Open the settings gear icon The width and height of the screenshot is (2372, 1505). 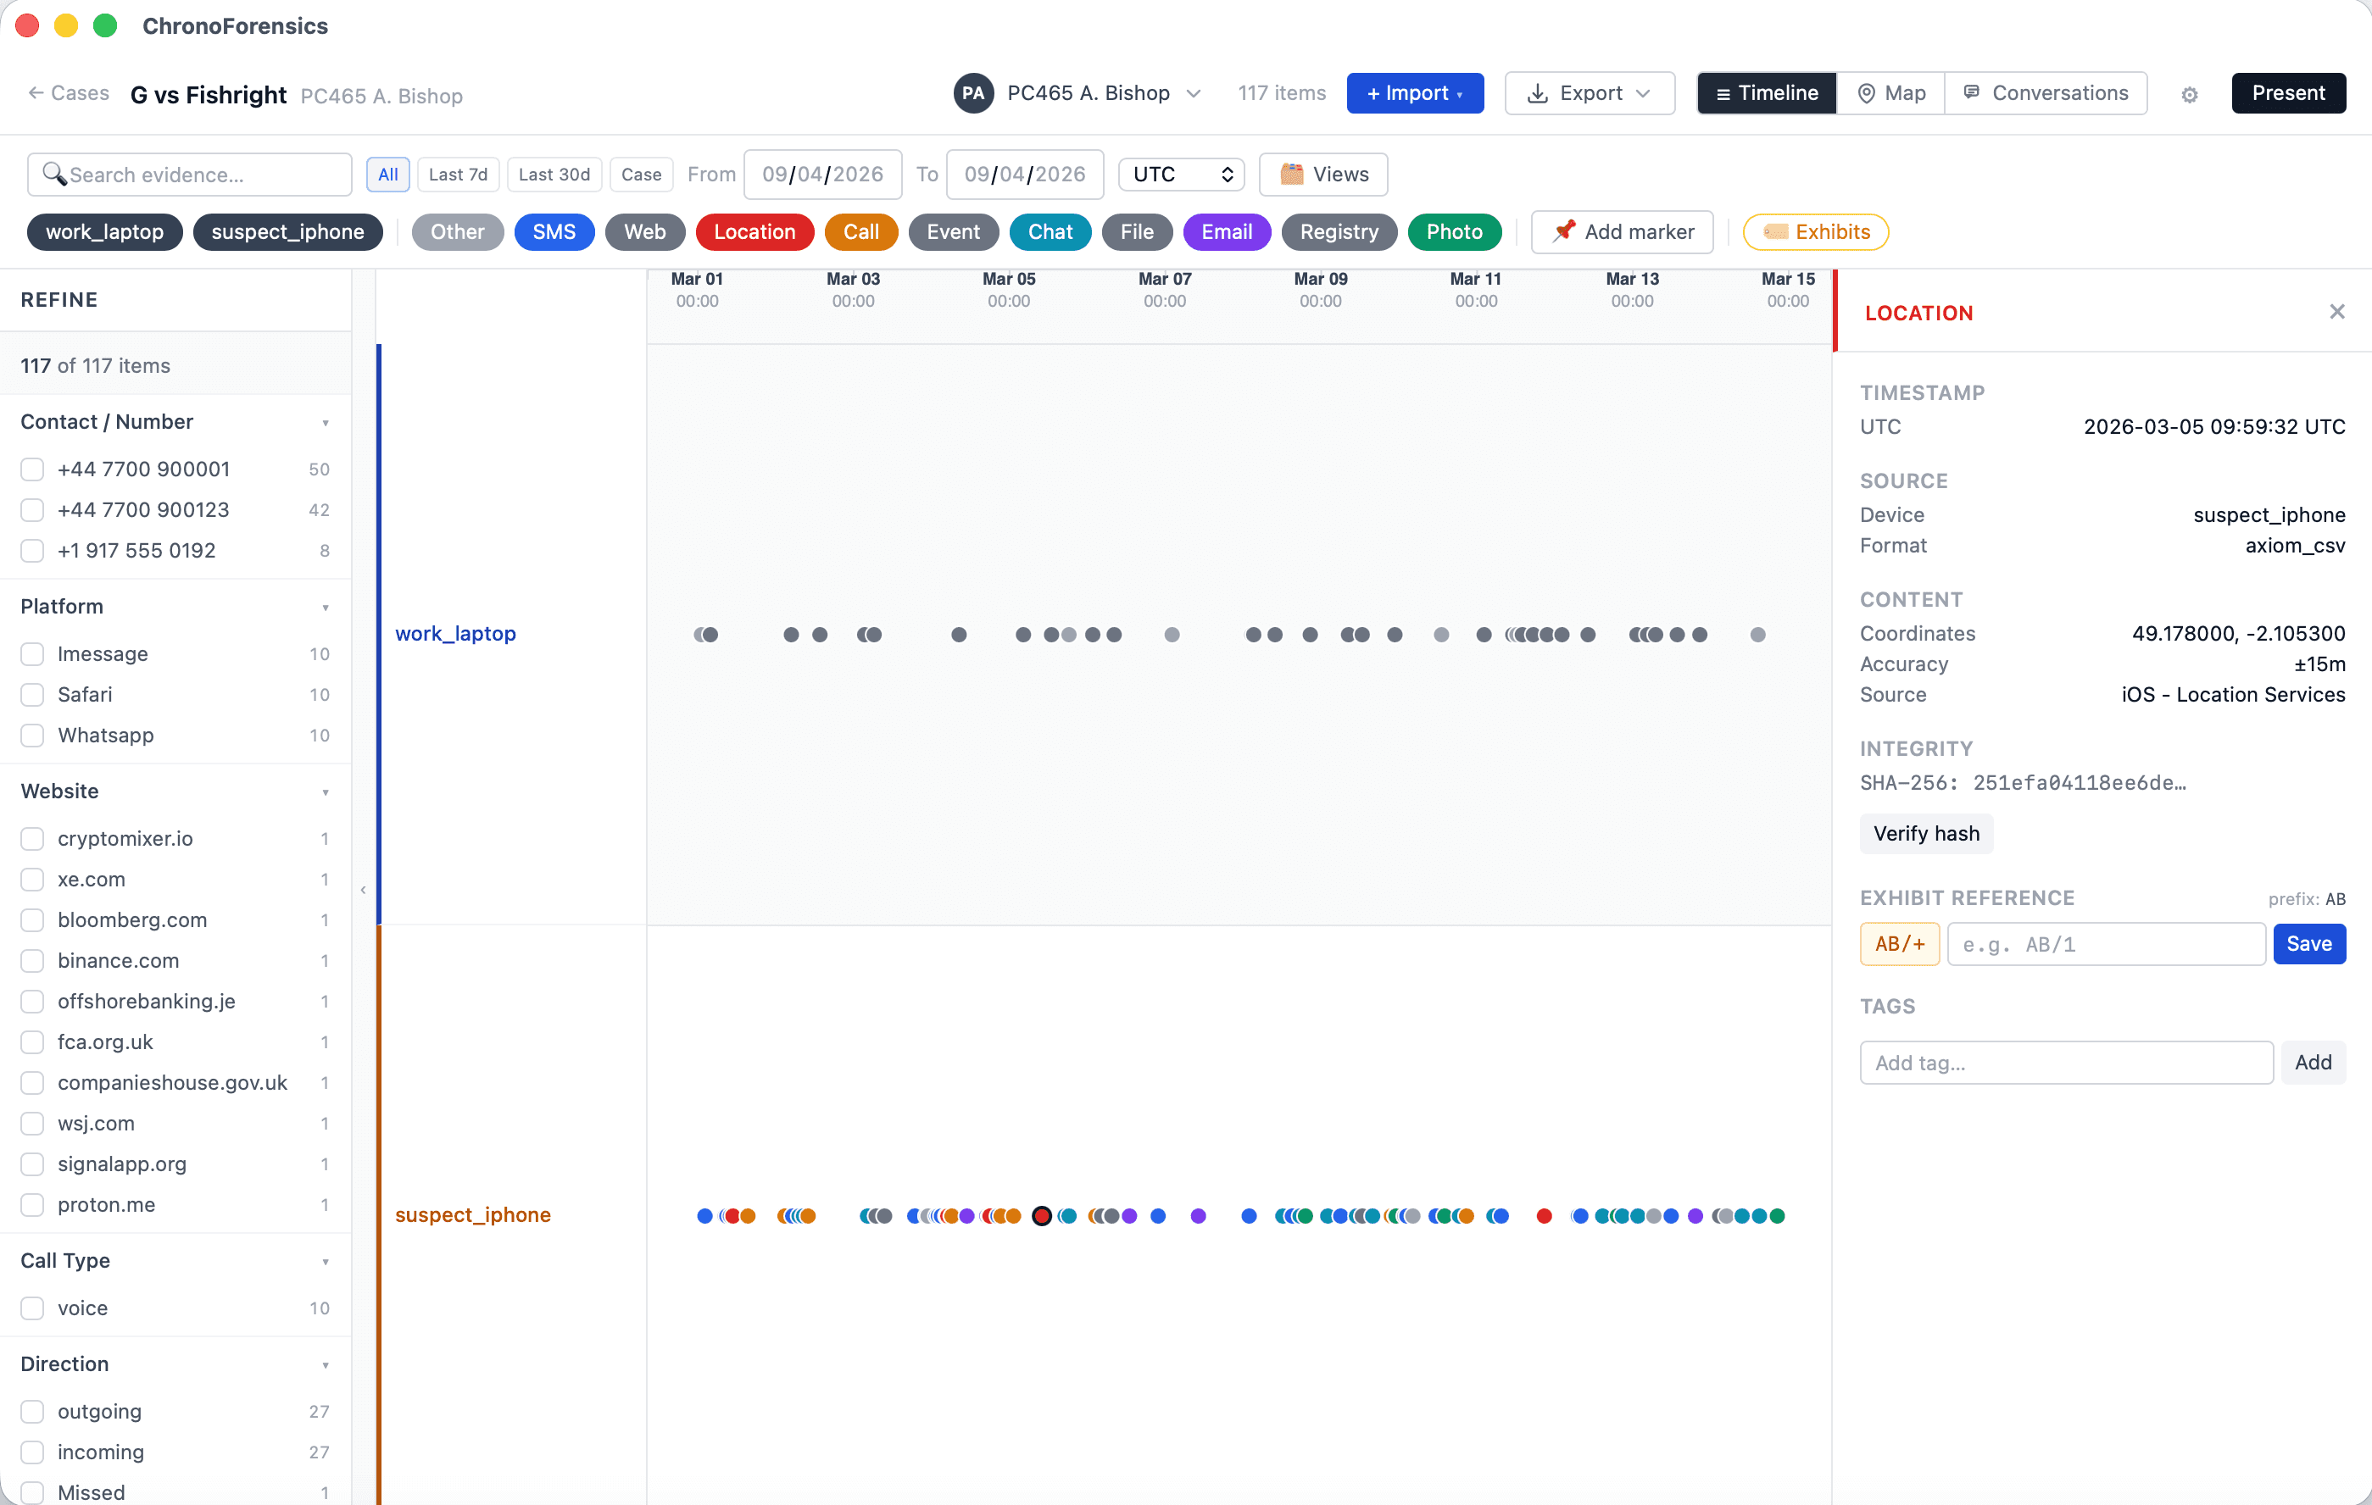click(2189, 95)
